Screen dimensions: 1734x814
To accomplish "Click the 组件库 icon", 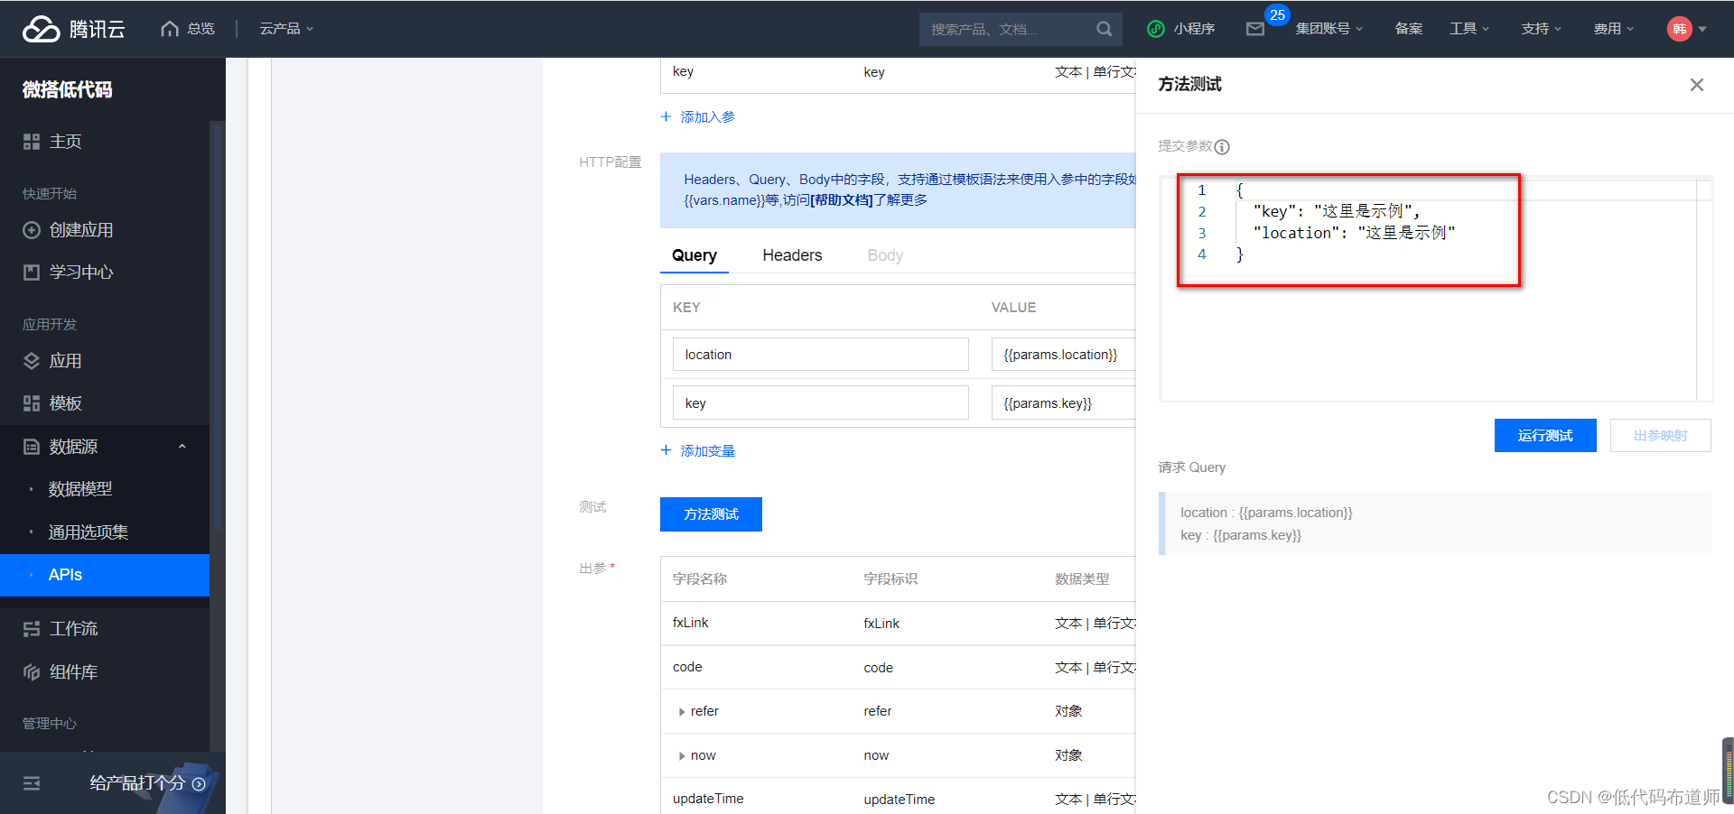I will click(32, 672).
